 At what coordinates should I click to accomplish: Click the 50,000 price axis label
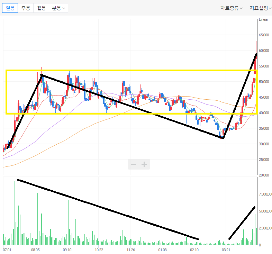pyautogui.click(x=264, y=82)
